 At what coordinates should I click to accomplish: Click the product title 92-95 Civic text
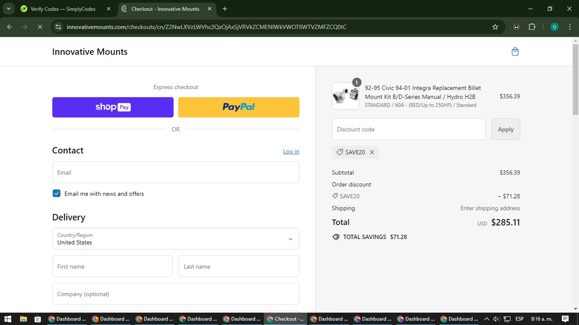[423, 92]
